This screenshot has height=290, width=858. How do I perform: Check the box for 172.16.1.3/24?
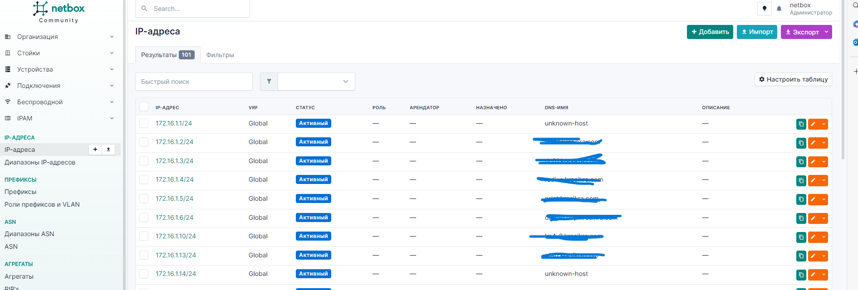144,161
